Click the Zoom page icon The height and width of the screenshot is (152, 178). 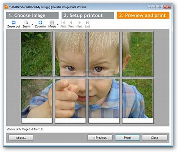tap(26, 23)
